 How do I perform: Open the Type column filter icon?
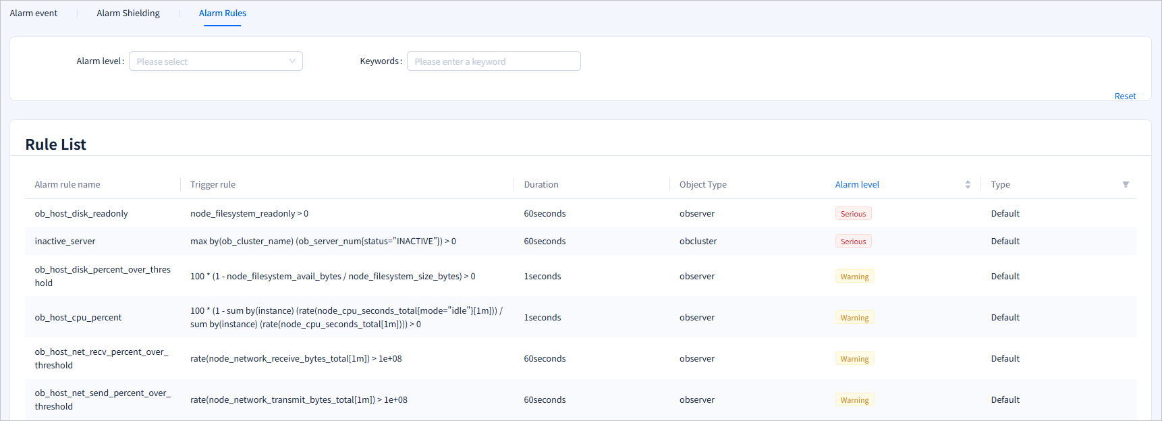[x=1125, y=185]
